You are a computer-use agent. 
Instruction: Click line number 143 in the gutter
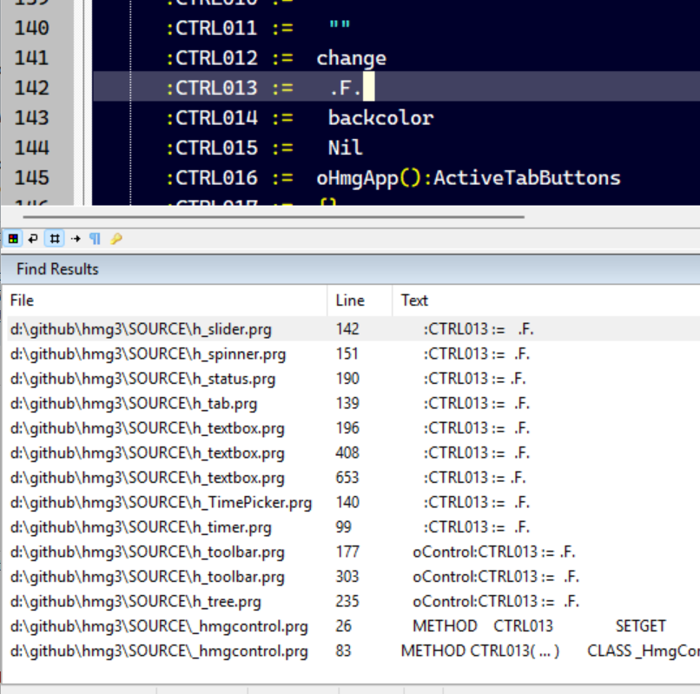(31, 118)
